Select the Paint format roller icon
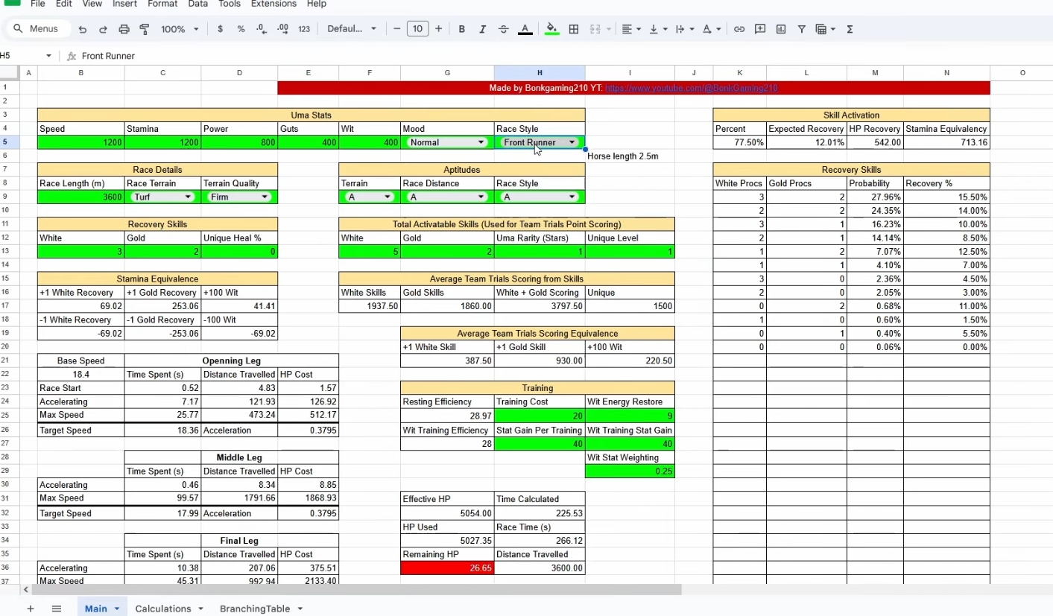The height and width of the screenshot is (616, 1053). 145,29
